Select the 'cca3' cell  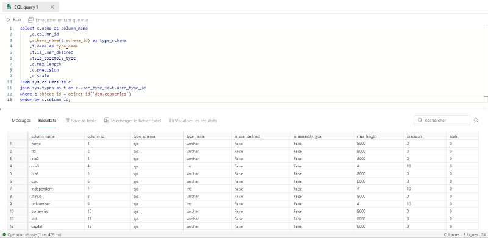click(56, 173)
